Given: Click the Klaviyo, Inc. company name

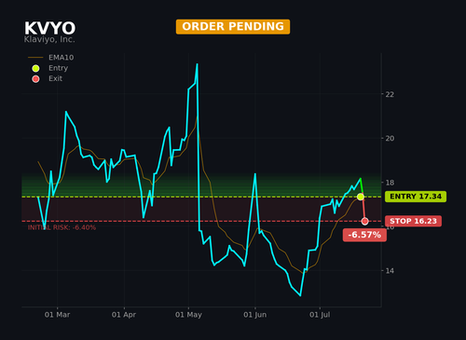Looking at the screenshot, I should 49,39.
